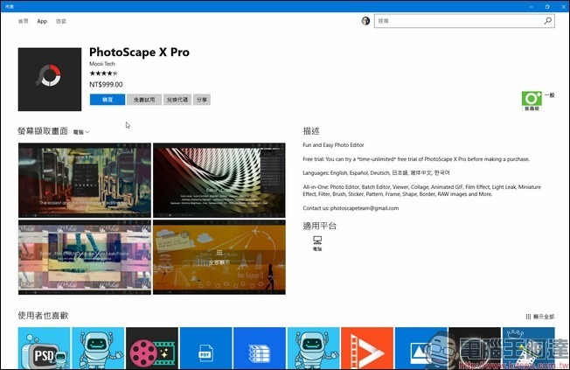This screenshot has width=570, height=370.
Task: Click the 使用者也喜歡 heading
Action: tap(43, 316)
